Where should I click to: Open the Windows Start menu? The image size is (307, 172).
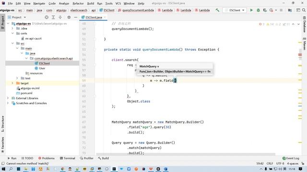tap(3, 169)
